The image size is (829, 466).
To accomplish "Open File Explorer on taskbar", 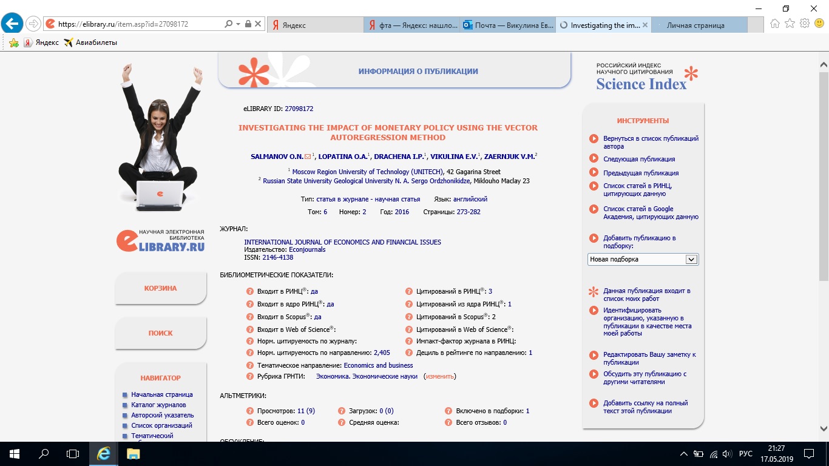I will pyautogui.click(x=133, y=453).
